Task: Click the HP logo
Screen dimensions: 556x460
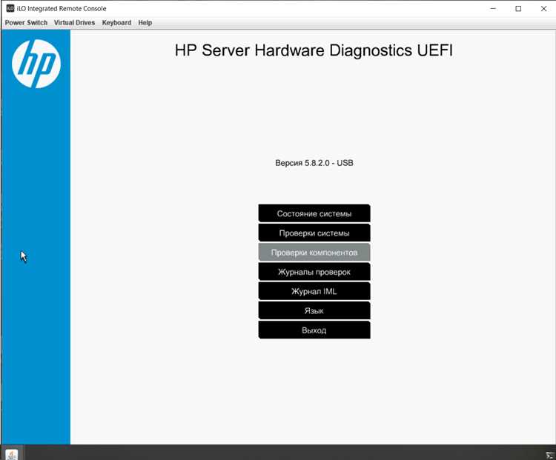Action: click(x=36, y=64)
